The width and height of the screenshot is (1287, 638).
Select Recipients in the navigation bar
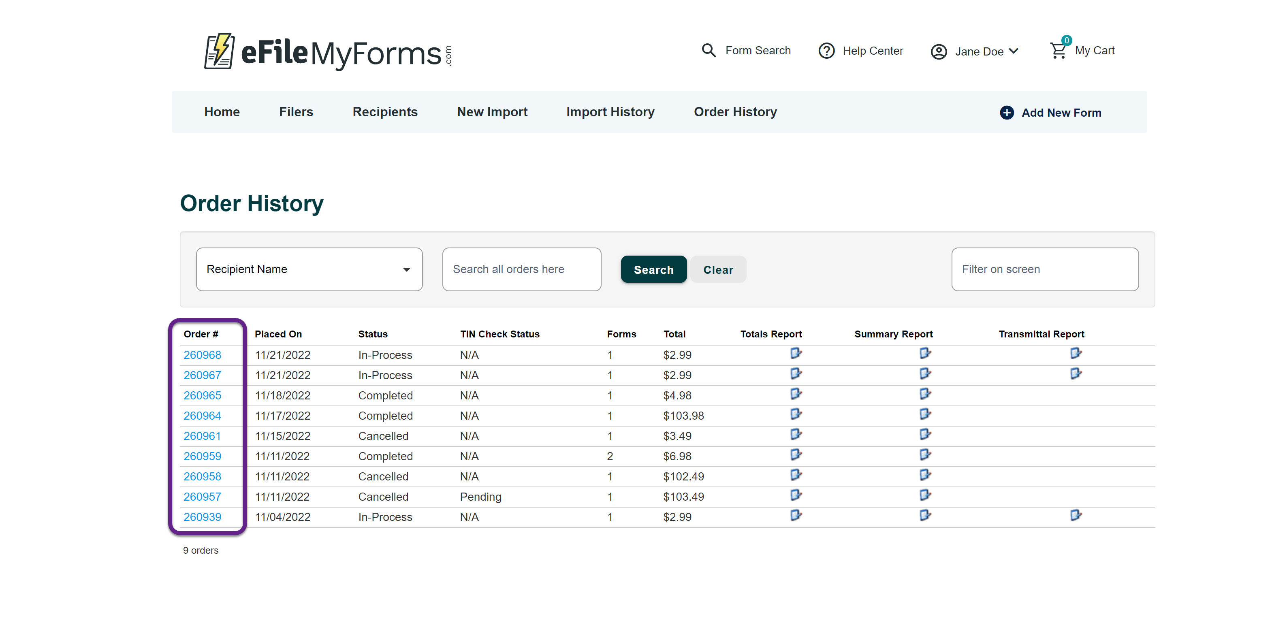click(385, 112)
